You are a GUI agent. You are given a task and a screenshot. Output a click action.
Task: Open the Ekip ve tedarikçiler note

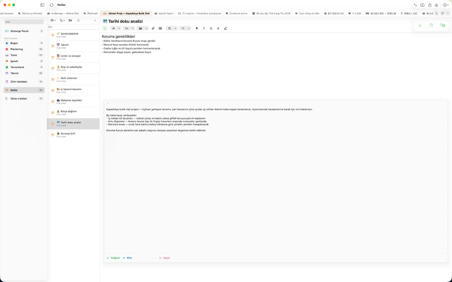click(x=73, y=68)
